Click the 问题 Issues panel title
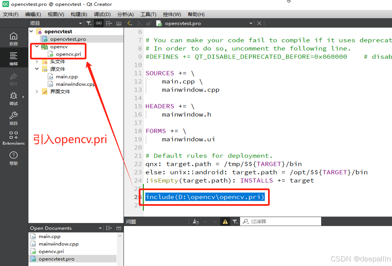The image size is (392, 266). click(x=131, y=222)
